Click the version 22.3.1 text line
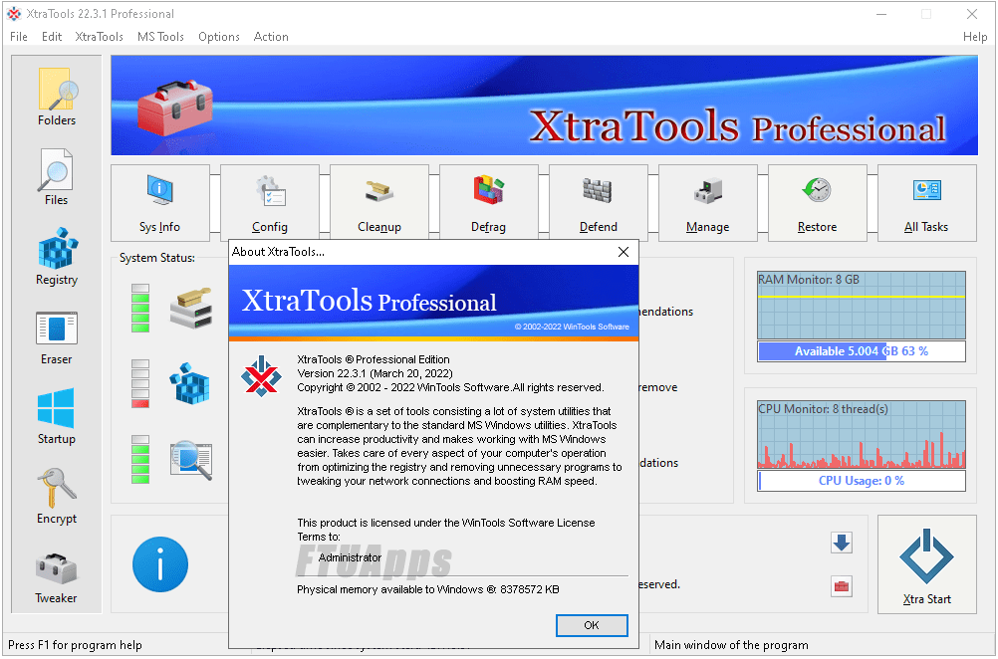This screenshot has width=998, height=659. pos(374,373)
